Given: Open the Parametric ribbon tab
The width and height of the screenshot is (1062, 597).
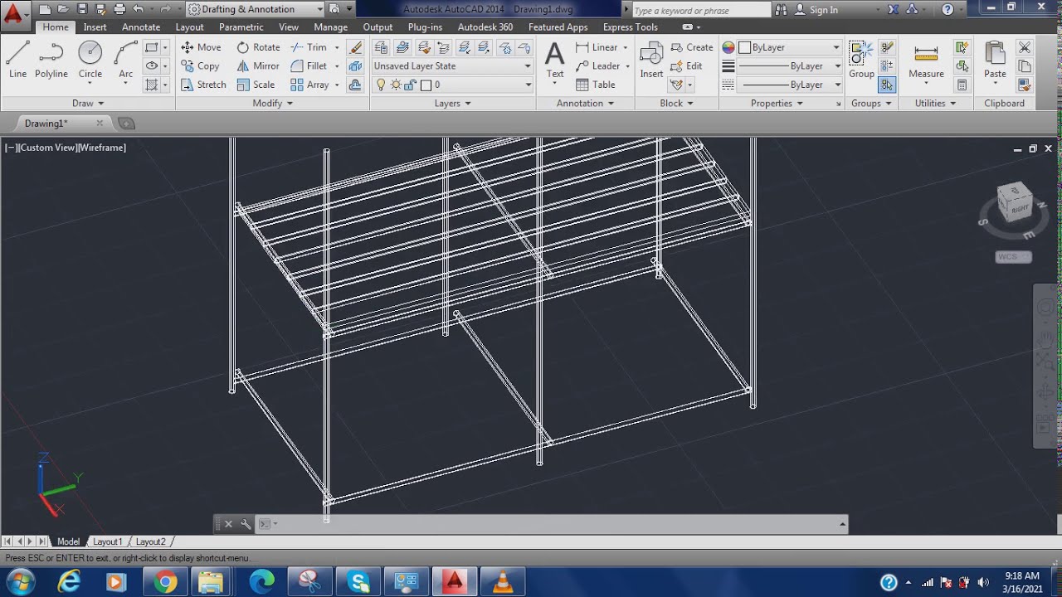Looking at the screenshot, I should [x=241, y=27].
